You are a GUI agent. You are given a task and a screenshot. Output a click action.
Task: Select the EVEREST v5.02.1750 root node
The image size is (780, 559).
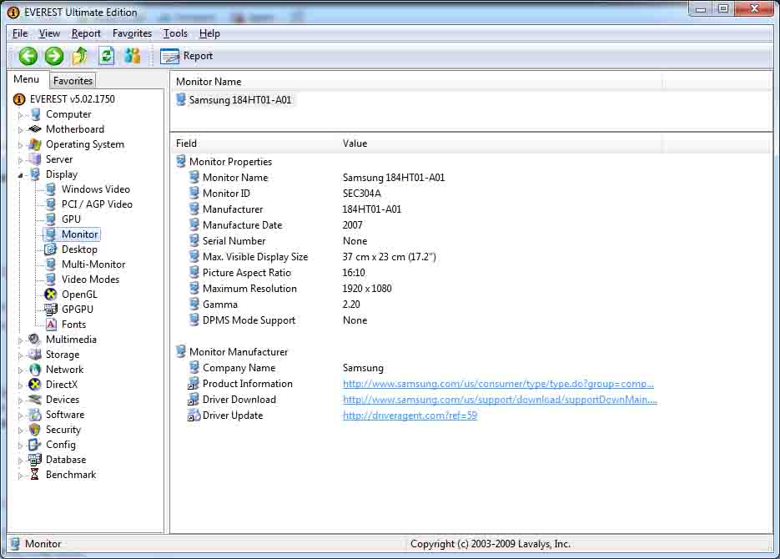(x=72, y=99)
